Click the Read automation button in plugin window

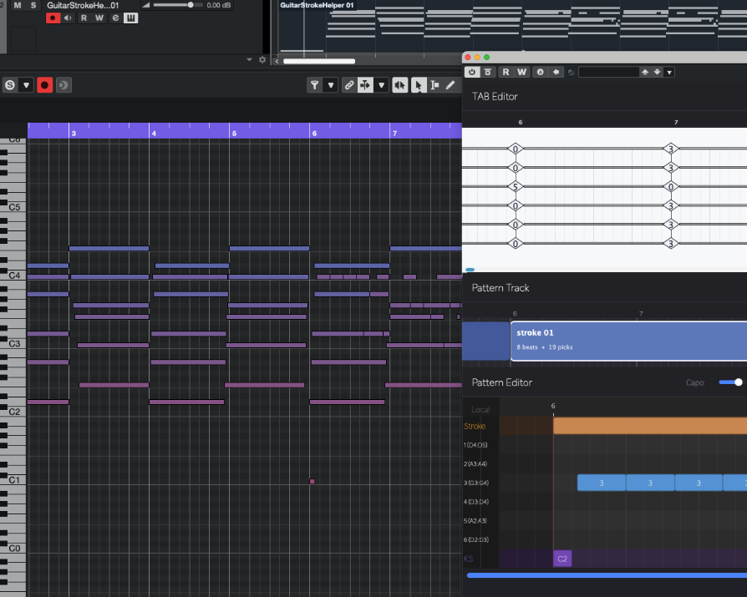pyautogui.click(x=506, y=72)
